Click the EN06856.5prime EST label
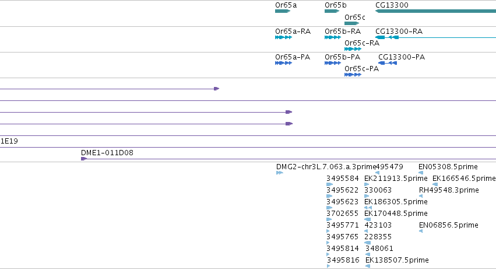496x269 pixels. [x=449, y=225]
